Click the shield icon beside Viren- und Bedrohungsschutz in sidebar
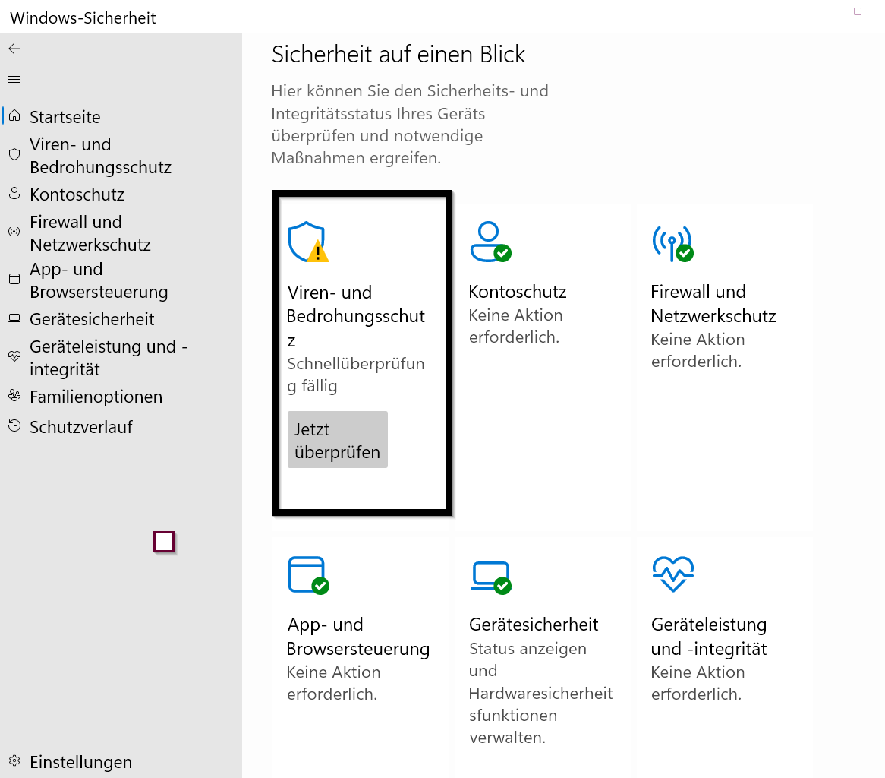This screenshot has width=885, height=778. 14,154
